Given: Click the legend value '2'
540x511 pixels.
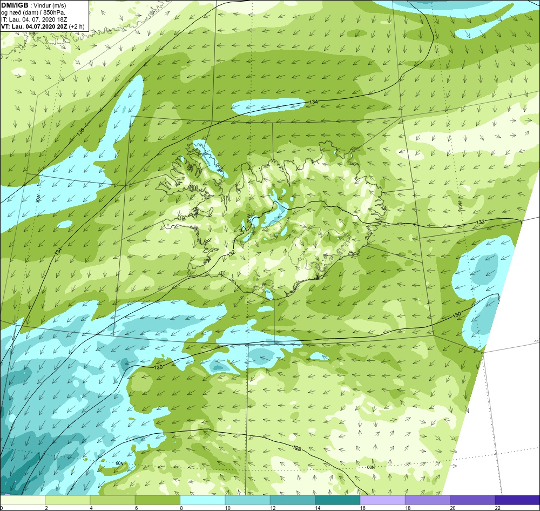Looking at the screenshot, I should (46, 508).
